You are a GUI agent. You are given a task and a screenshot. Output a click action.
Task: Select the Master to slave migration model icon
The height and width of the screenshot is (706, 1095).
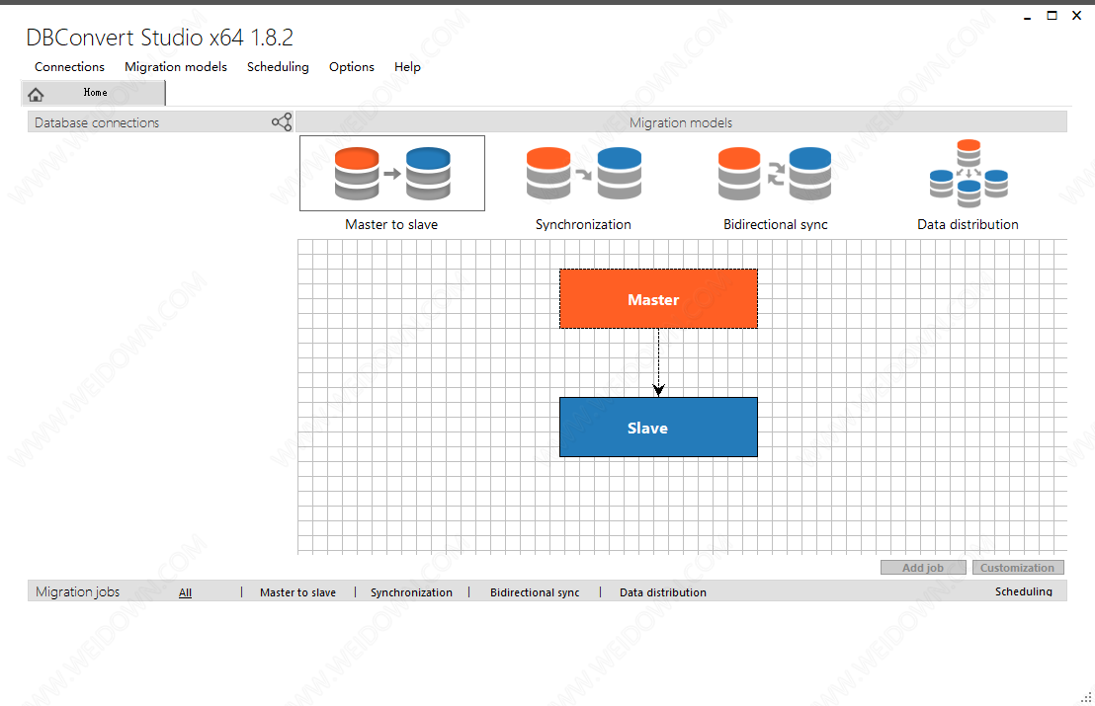coord(391,173)
